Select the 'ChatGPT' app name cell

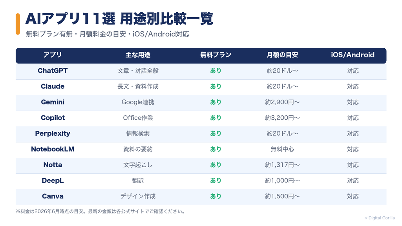[x=53, y=71]
